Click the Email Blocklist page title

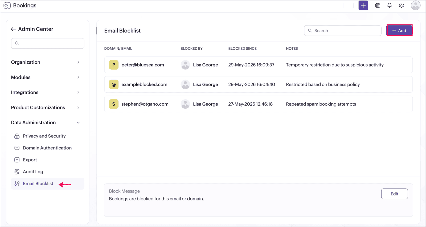(x=122, y=31)
